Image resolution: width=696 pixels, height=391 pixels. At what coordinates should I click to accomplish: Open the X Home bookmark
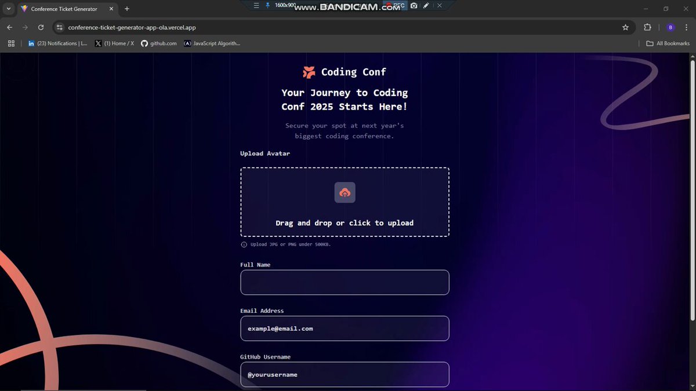click(x=114, y=43)
